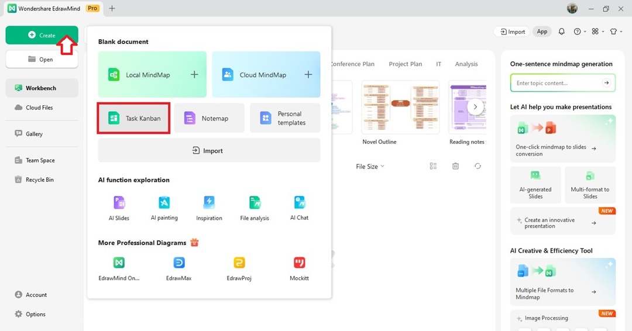The height and width of the screenshot is (331, 632).
Task: Launch AI painting function
Action: click(164, 208)
